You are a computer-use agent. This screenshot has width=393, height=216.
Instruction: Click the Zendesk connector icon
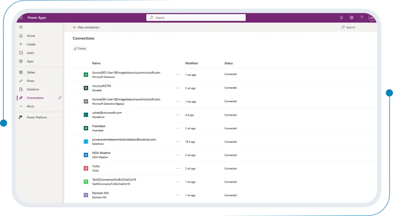[x=86, y=88]
